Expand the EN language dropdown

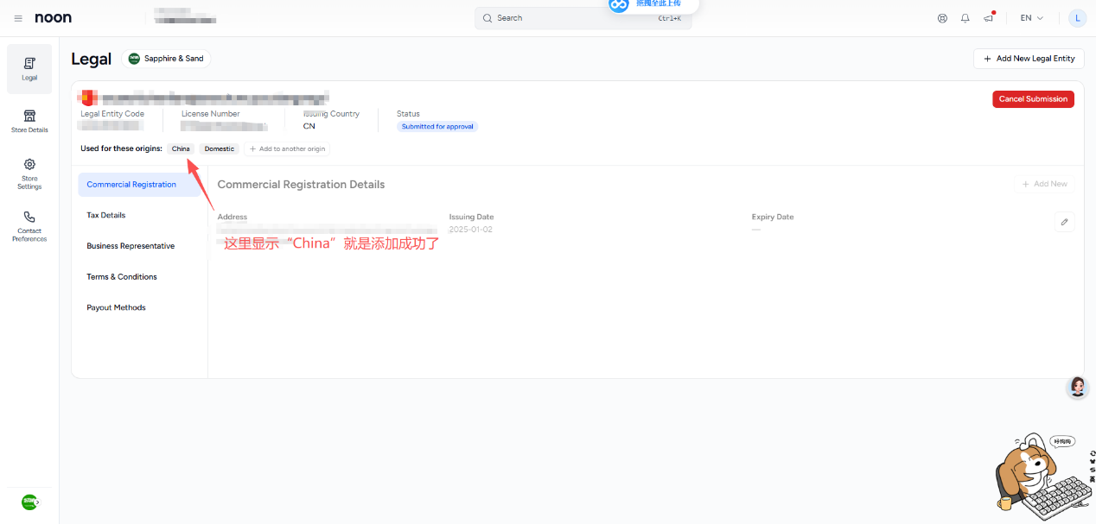tap(1032, 18)
